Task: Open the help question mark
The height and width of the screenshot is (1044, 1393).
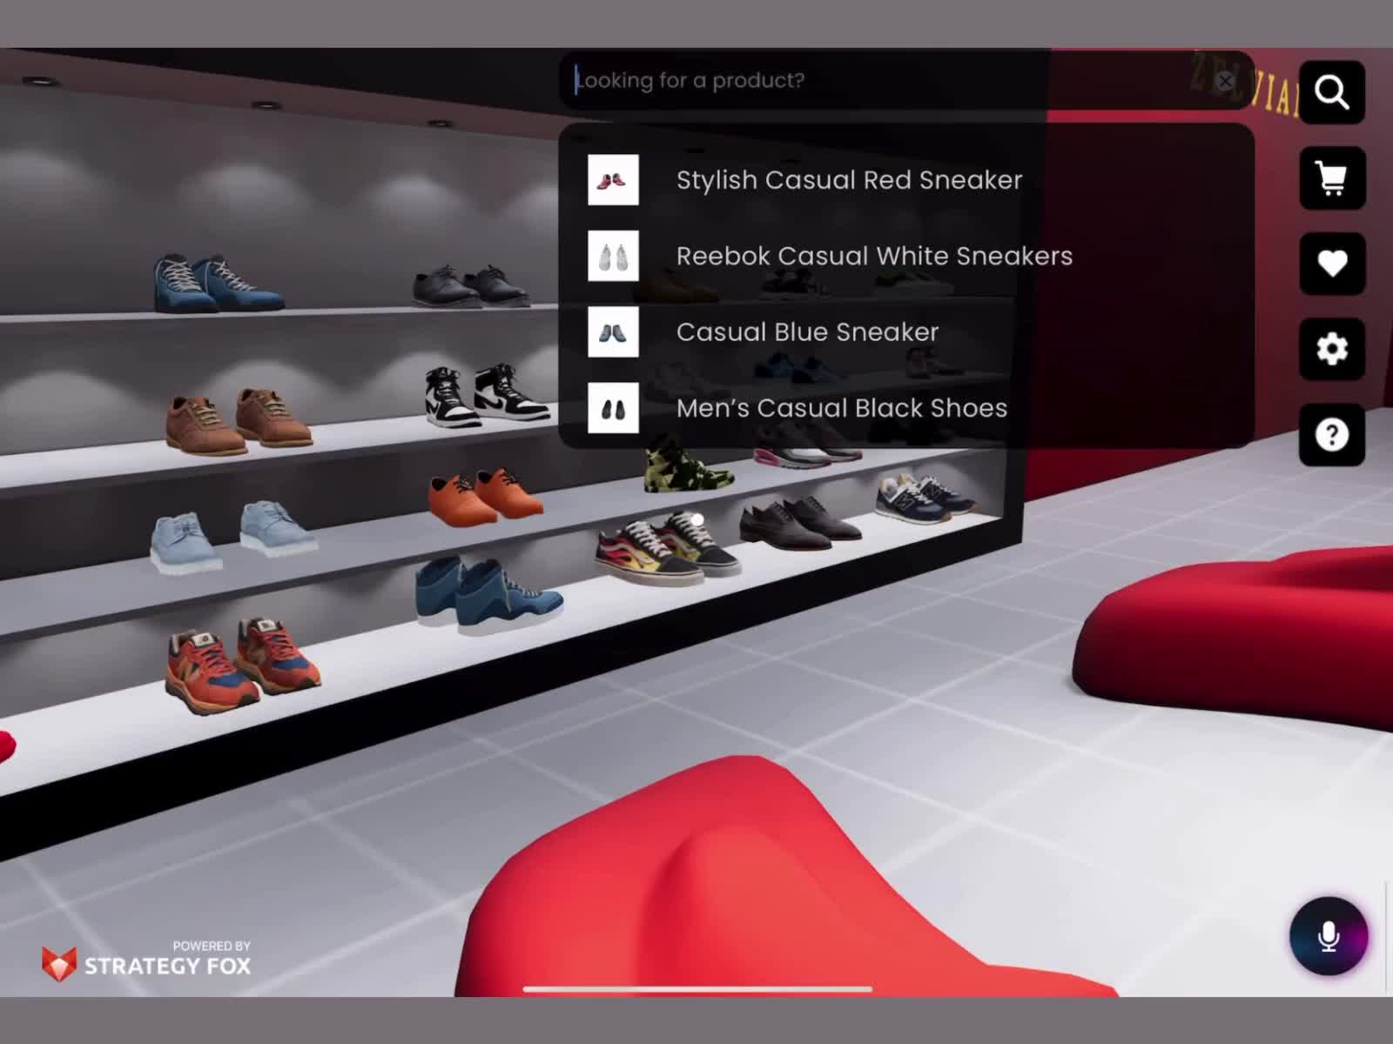Action: pyautogui.click(x=1331, y=434)
